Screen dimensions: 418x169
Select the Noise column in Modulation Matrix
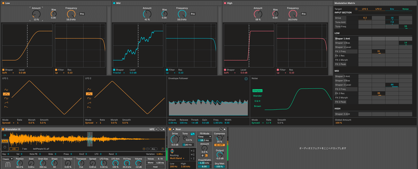coord(405,9)
